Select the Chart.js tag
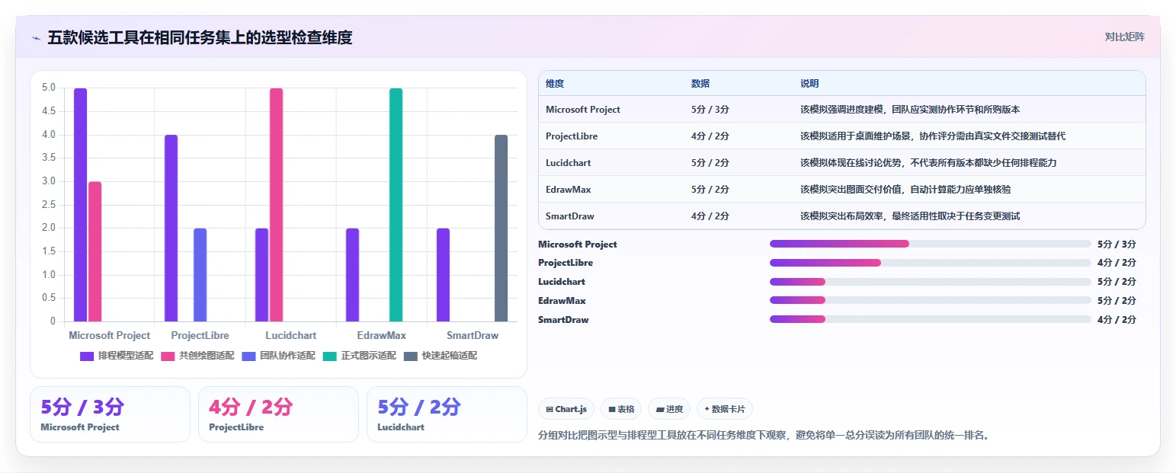 (x=566, y=409)
